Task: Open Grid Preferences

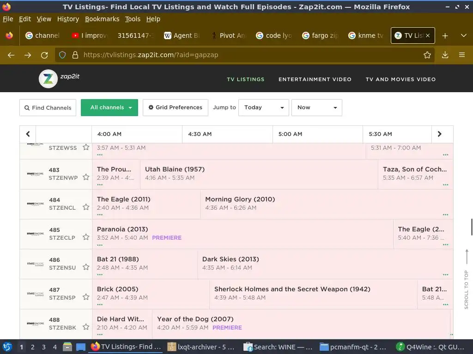Action: 175,107
